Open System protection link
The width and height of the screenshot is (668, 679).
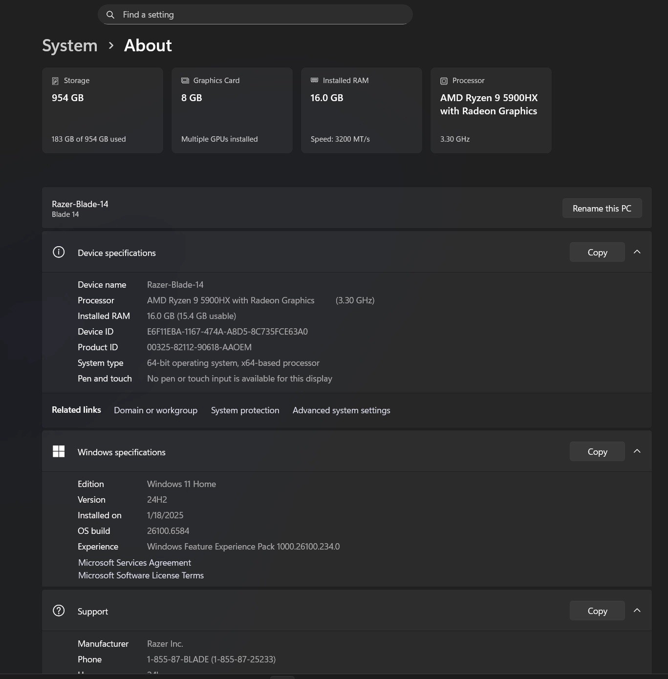[x=245, y=410]
